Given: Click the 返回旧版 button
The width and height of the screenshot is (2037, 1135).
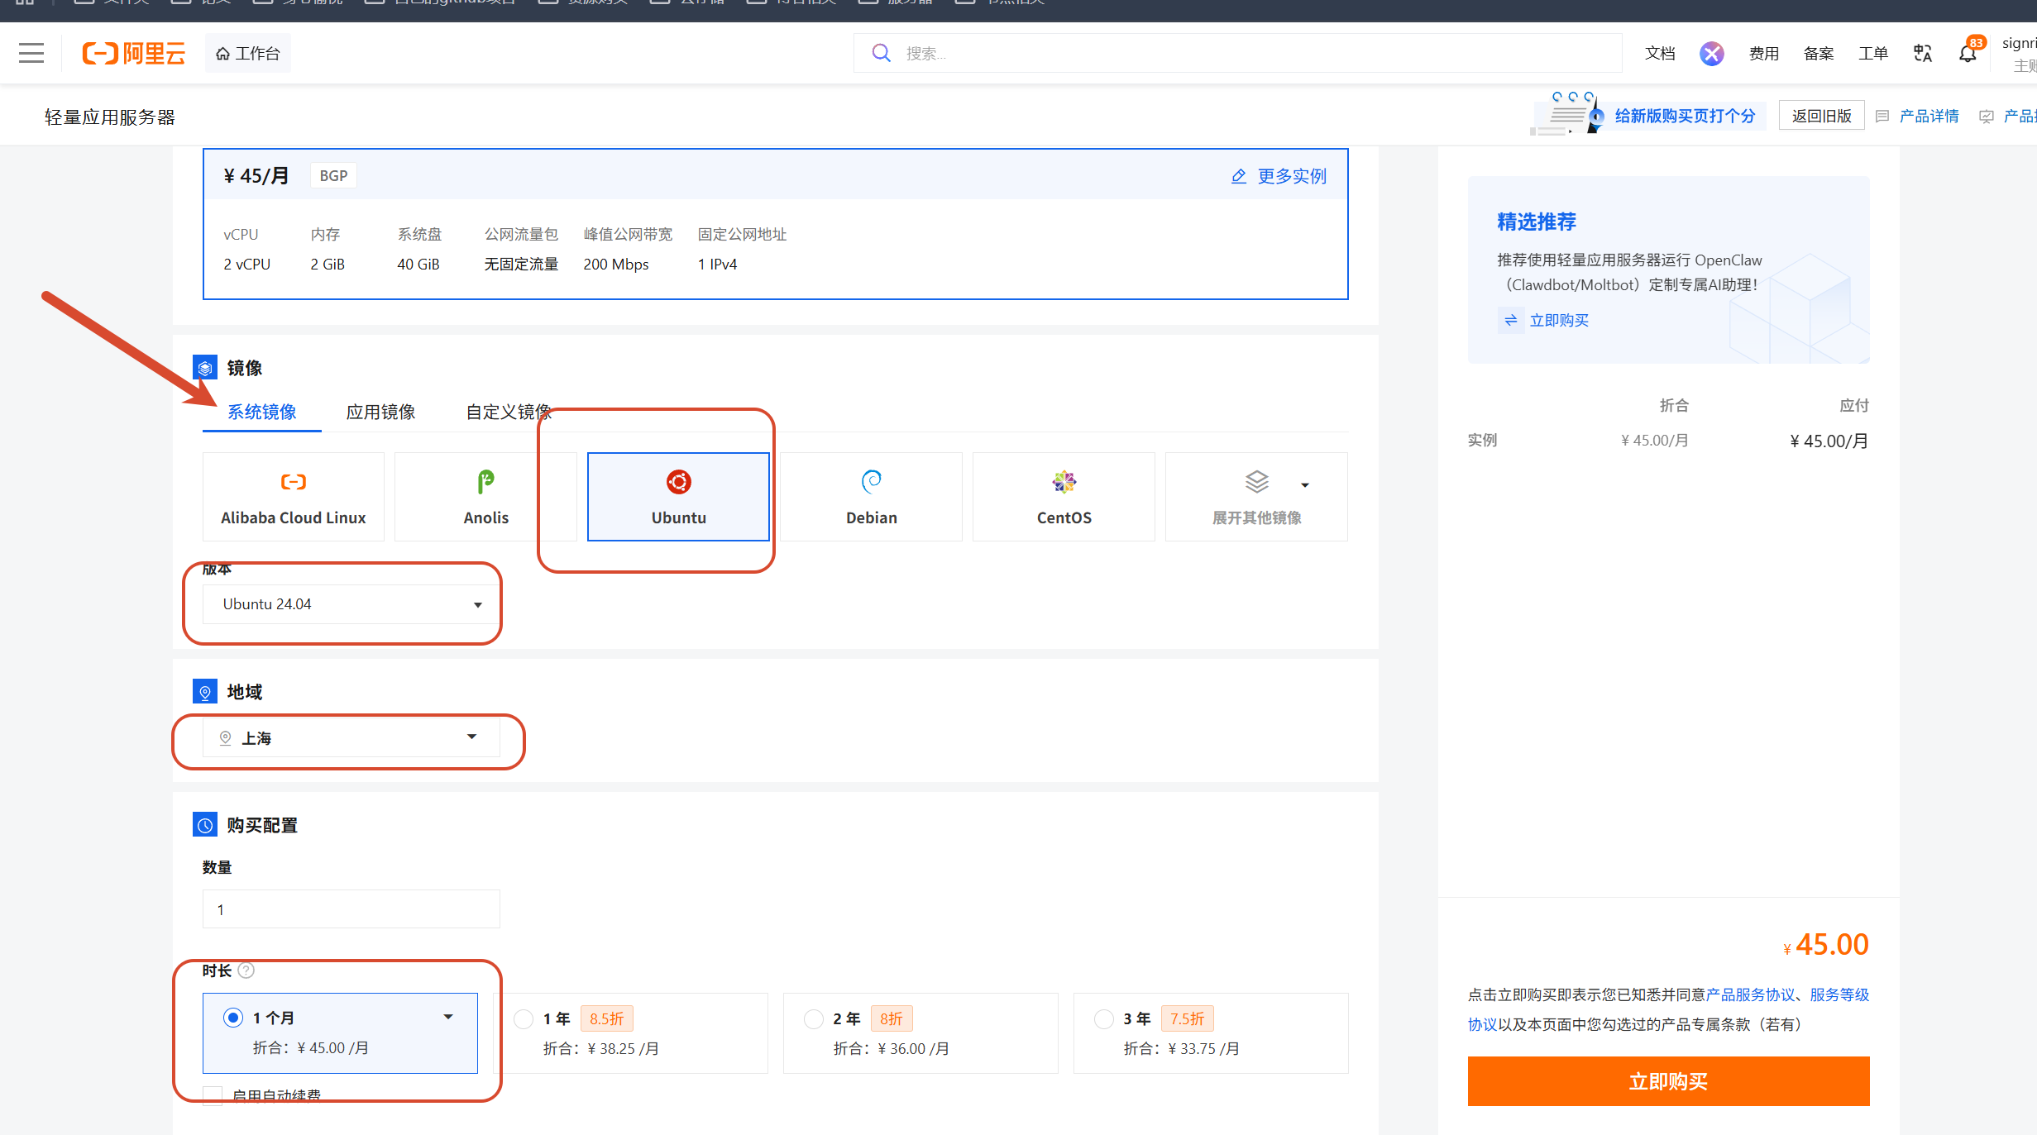Looking at the screenshot, I should 1822,116.
